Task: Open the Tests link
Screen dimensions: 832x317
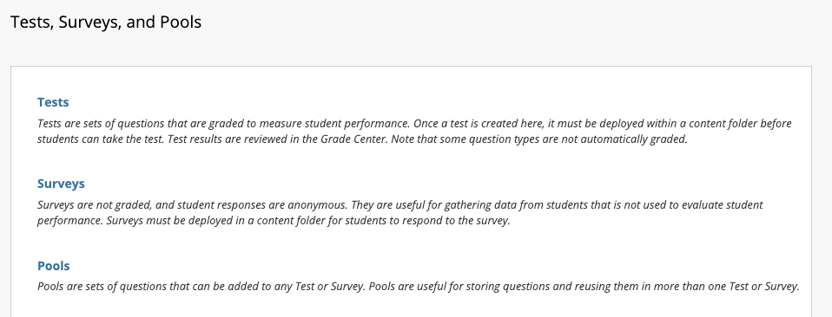Action: tap(53, 102)
